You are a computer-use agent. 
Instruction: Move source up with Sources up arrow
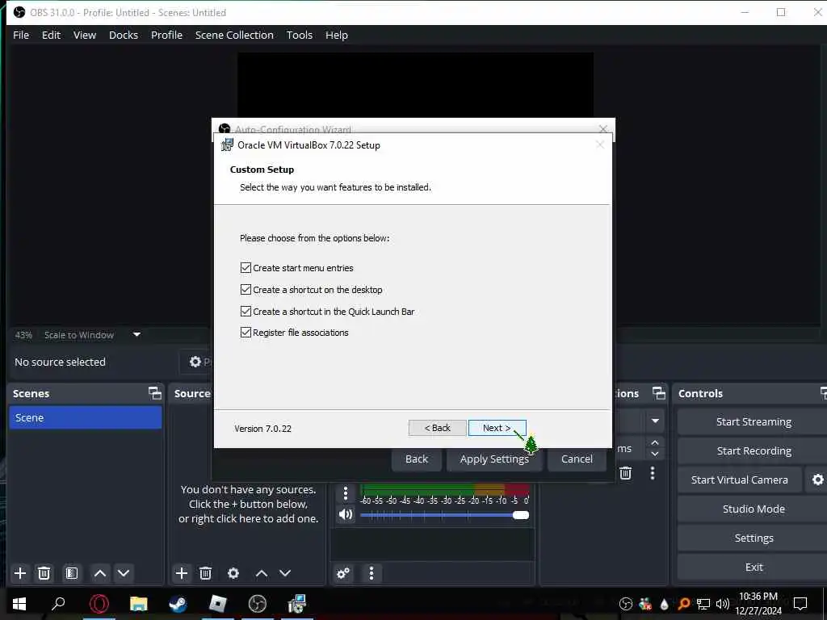[x=262, y=573]
